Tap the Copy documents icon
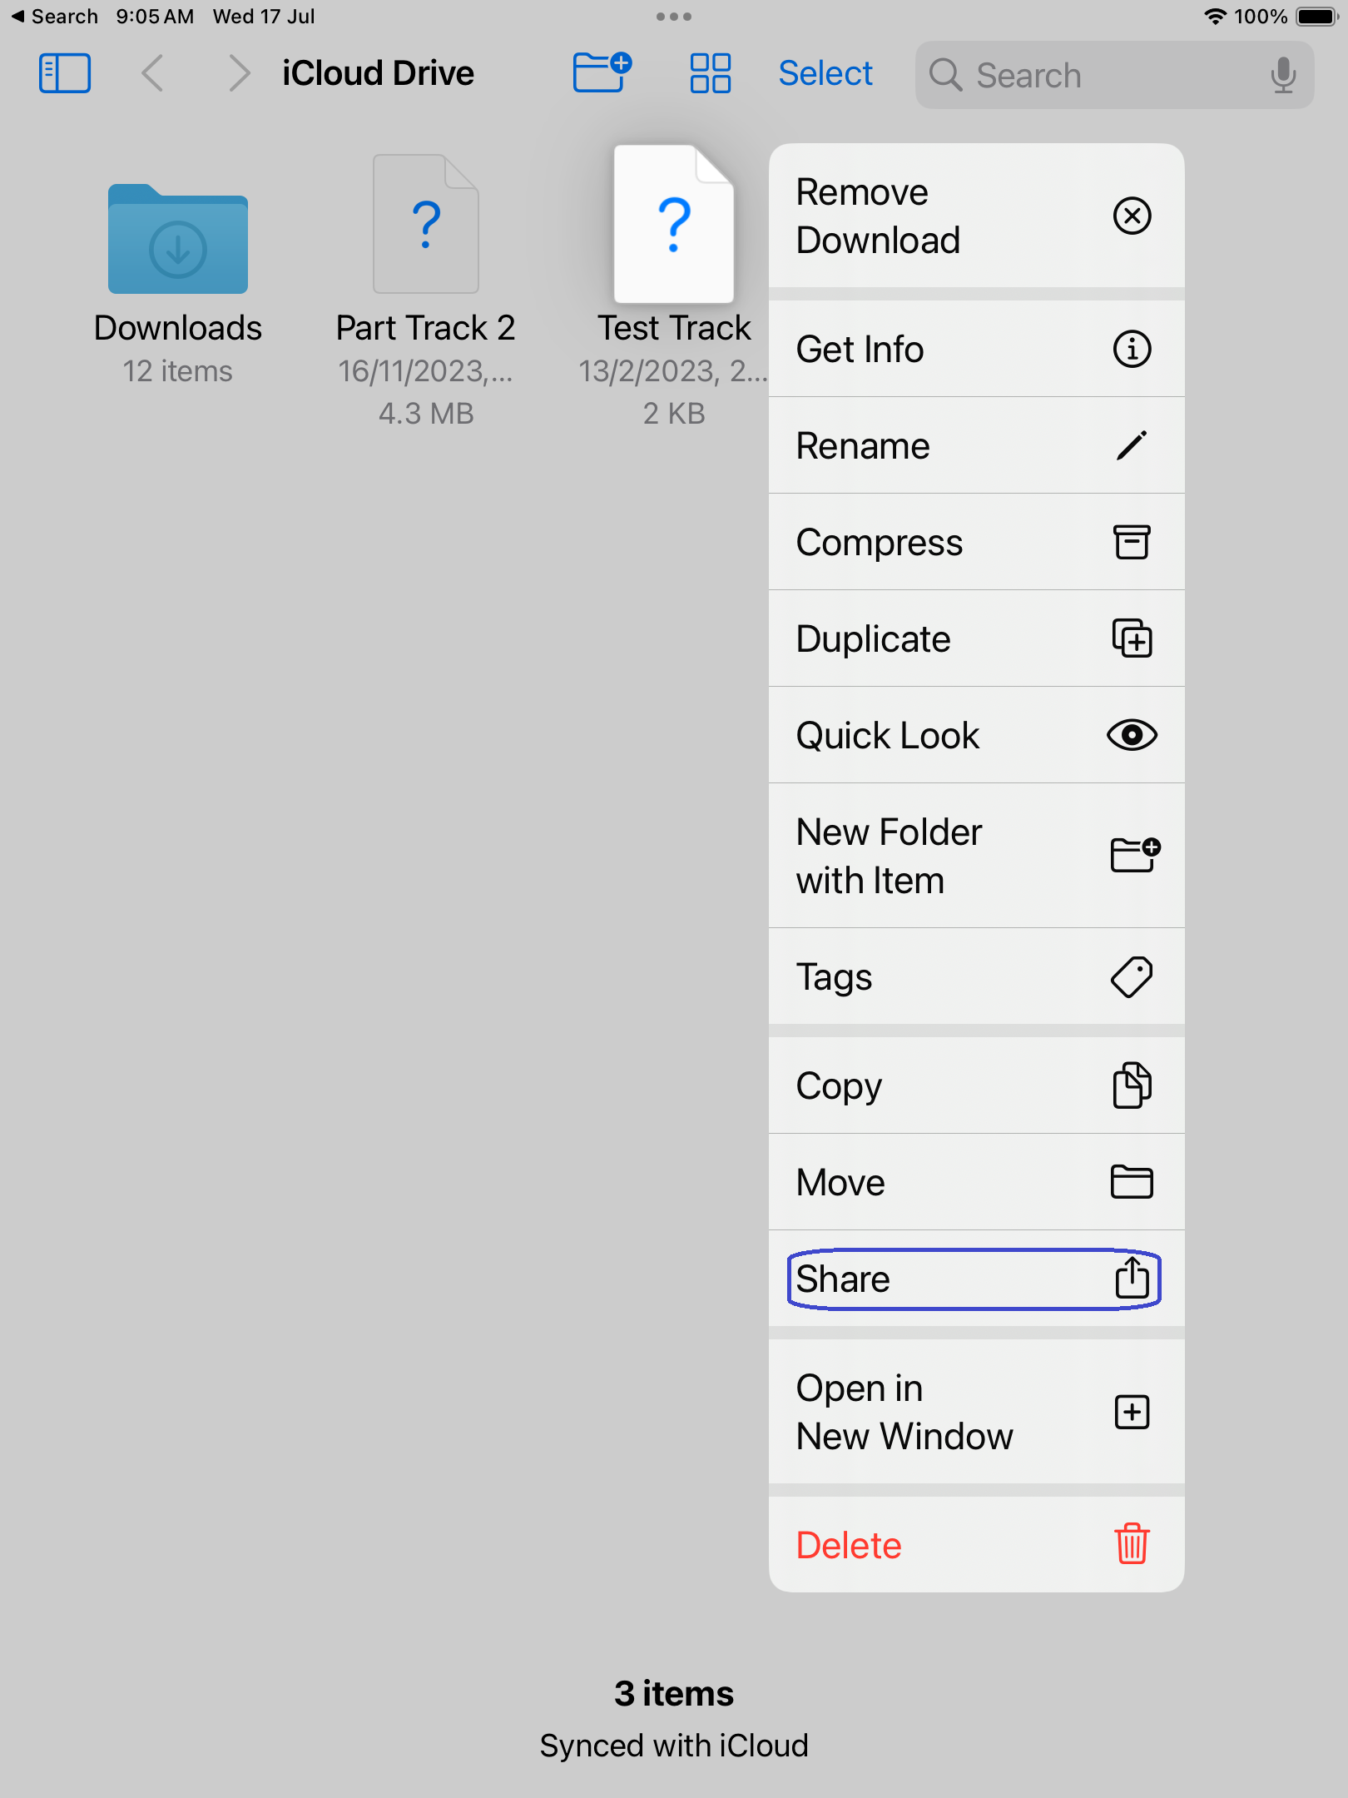Image resolution: width=1348 pixels, height=1798 pixels. coord(1132,1085)
